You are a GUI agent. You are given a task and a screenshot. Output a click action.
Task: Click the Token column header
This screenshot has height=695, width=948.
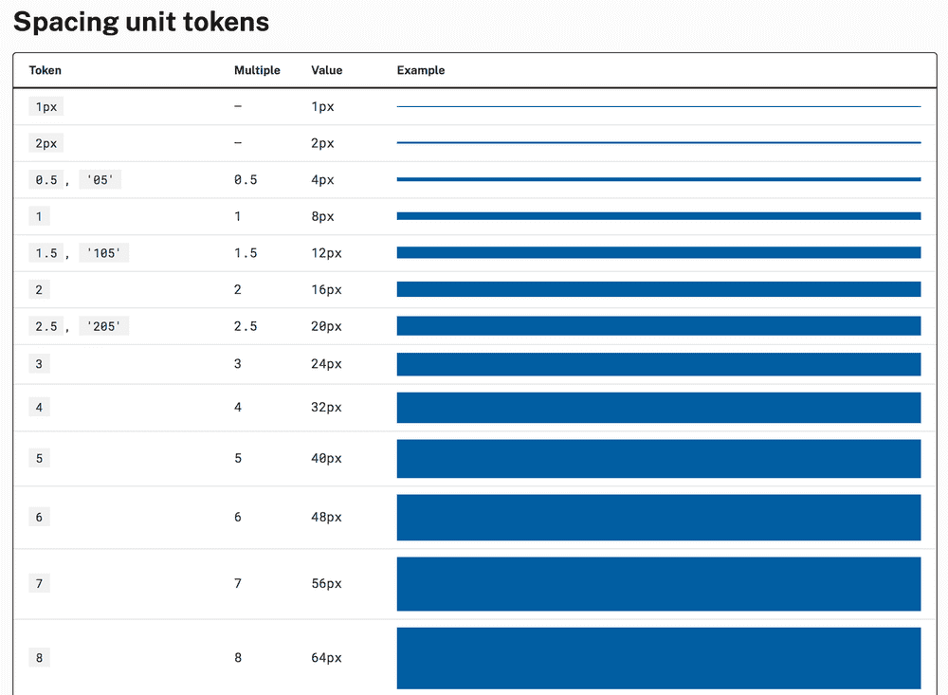tap(46, 70)
